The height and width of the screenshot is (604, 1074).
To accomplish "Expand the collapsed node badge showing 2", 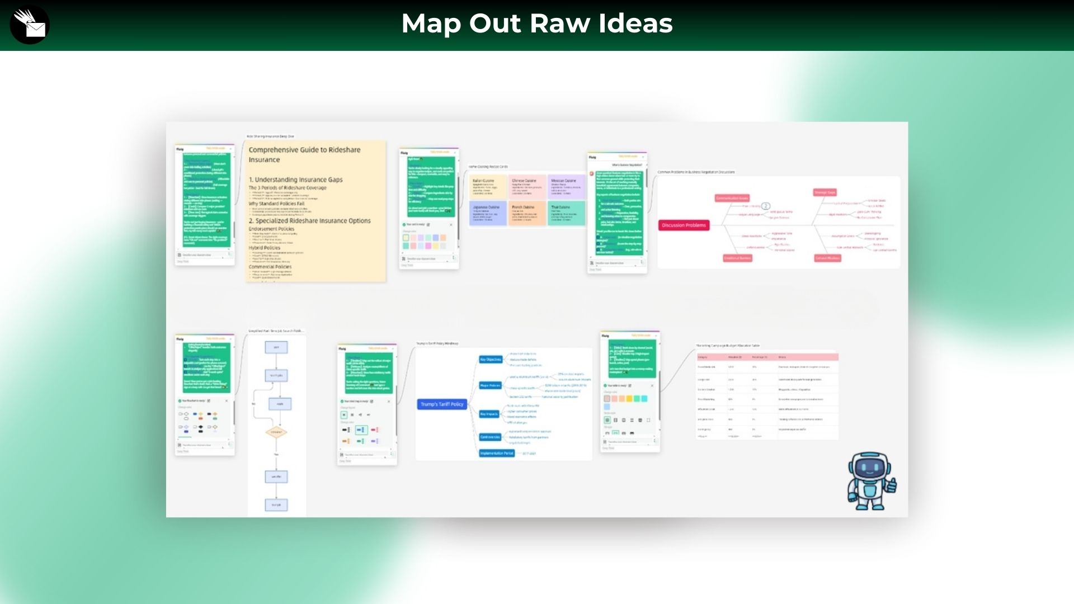I will (766, 206).
